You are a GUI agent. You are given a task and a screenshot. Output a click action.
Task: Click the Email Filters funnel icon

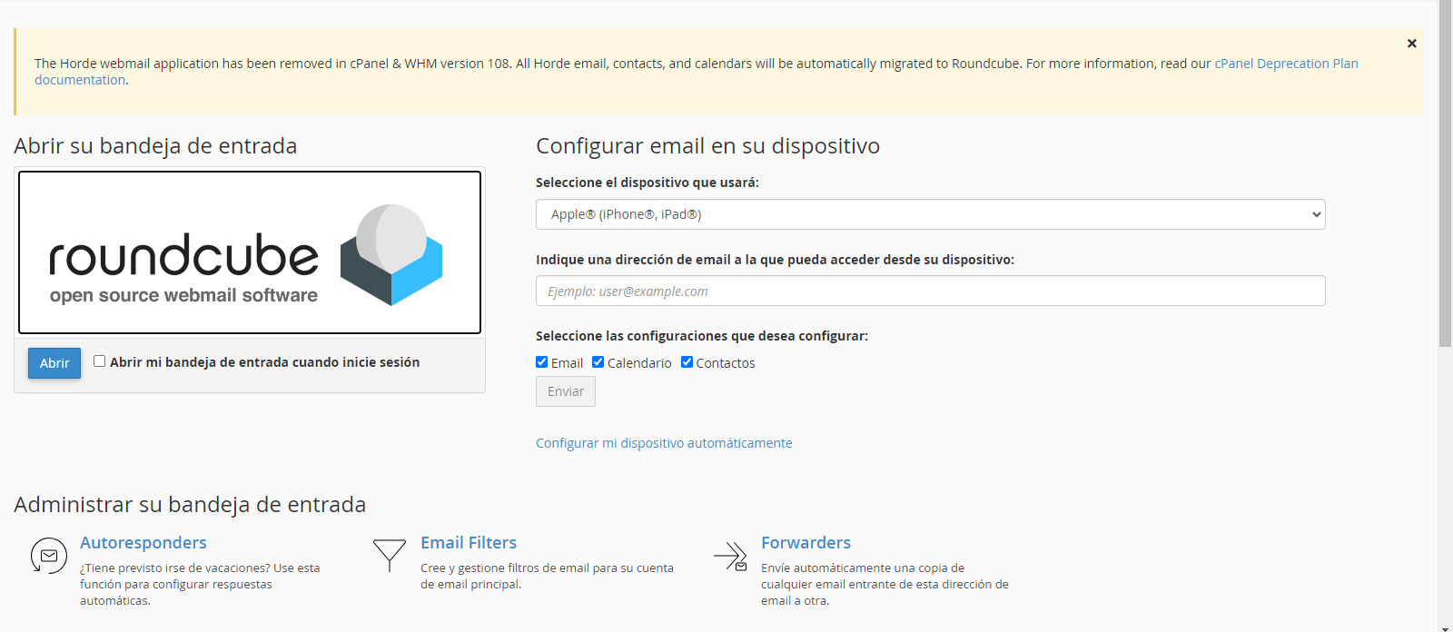[x=390, y=555]
